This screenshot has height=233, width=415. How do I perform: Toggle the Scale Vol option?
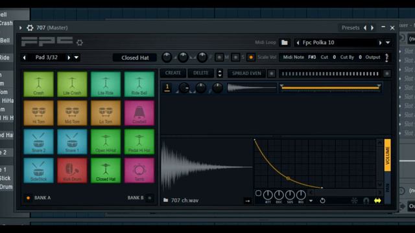(251, 57)
